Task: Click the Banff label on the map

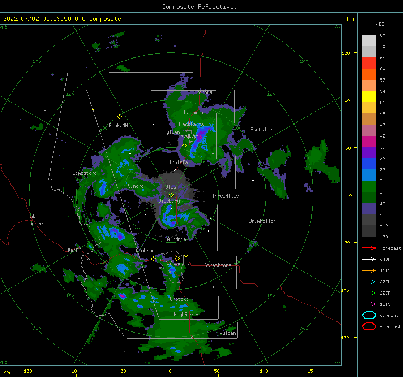Action: [74, 250]
